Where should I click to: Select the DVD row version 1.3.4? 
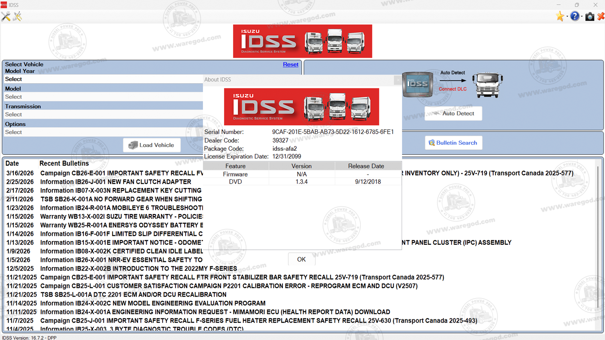(302, 182)
